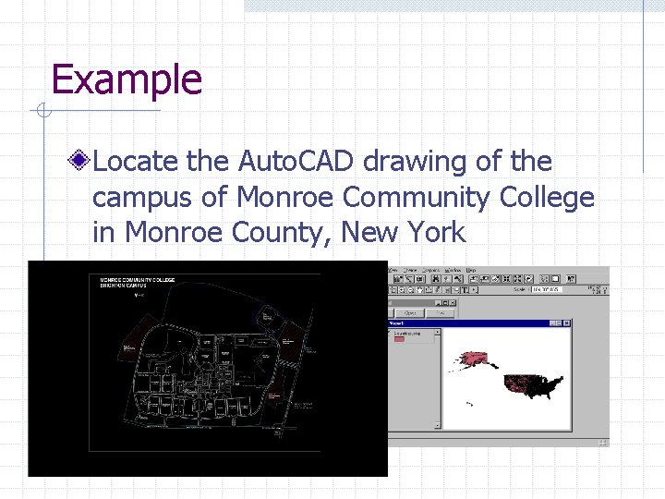Click the Edit Legend toolbar button
The image size is (665, 499).
click(x=409, y=279)
